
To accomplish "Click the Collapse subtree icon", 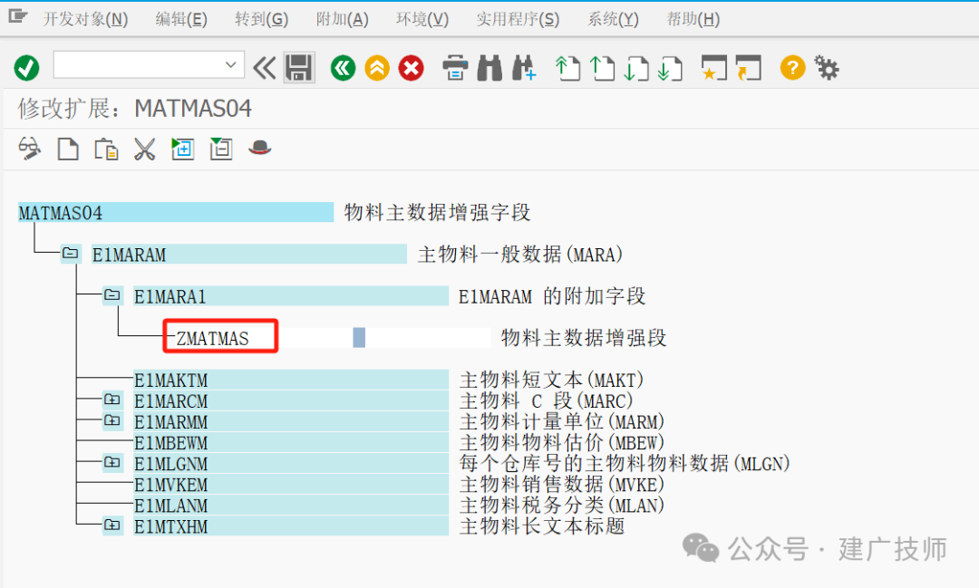I will click(x=220, y=149).
